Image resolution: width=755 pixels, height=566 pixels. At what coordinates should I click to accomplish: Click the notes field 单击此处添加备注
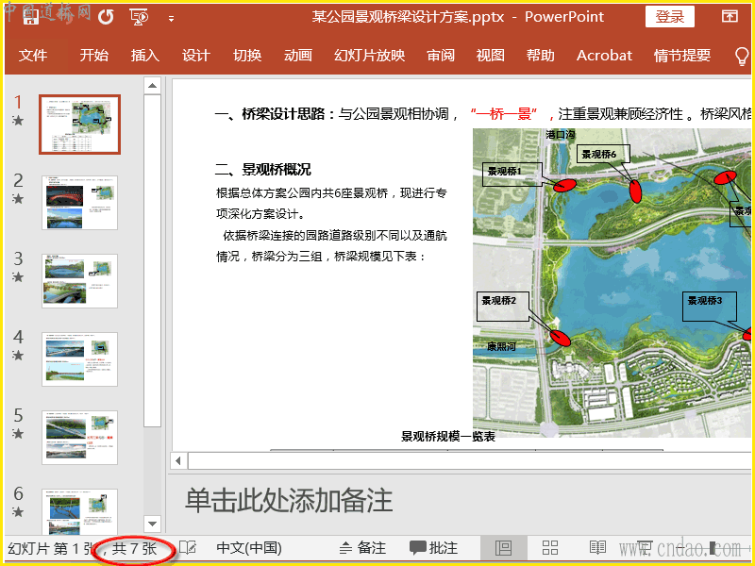tap(289, 501)
